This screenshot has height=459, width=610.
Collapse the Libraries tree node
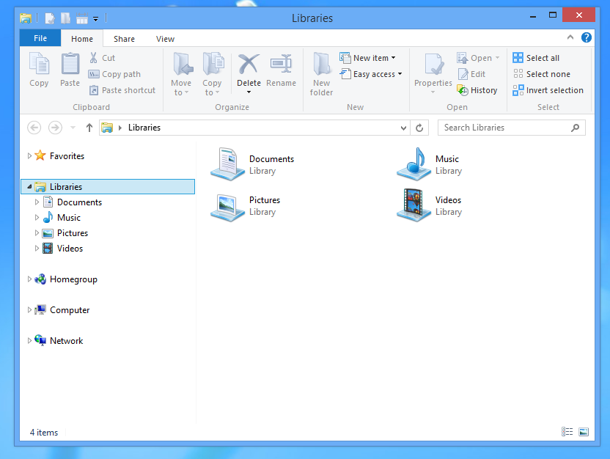click(29, 187)
